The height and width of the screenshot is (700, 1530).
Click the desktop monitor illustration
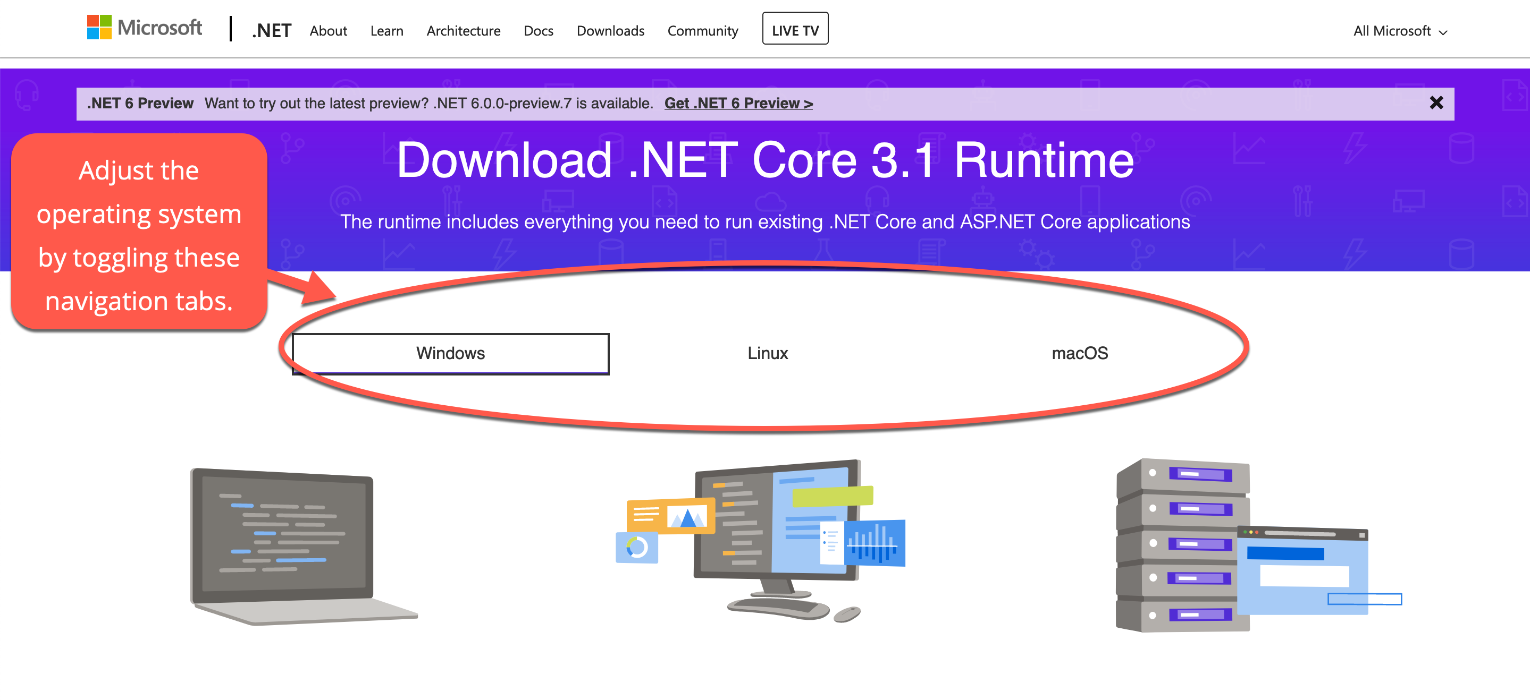pyautogui.click(x=761, y=541)
